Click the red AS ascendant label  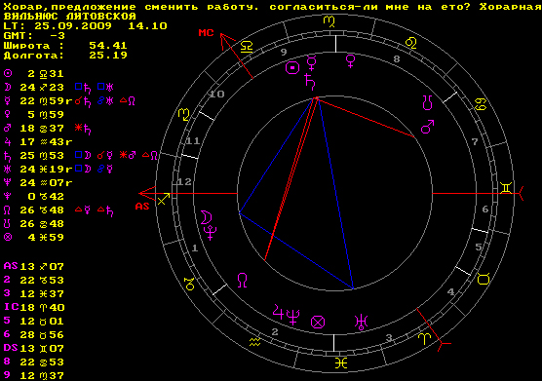coord(142,207)
